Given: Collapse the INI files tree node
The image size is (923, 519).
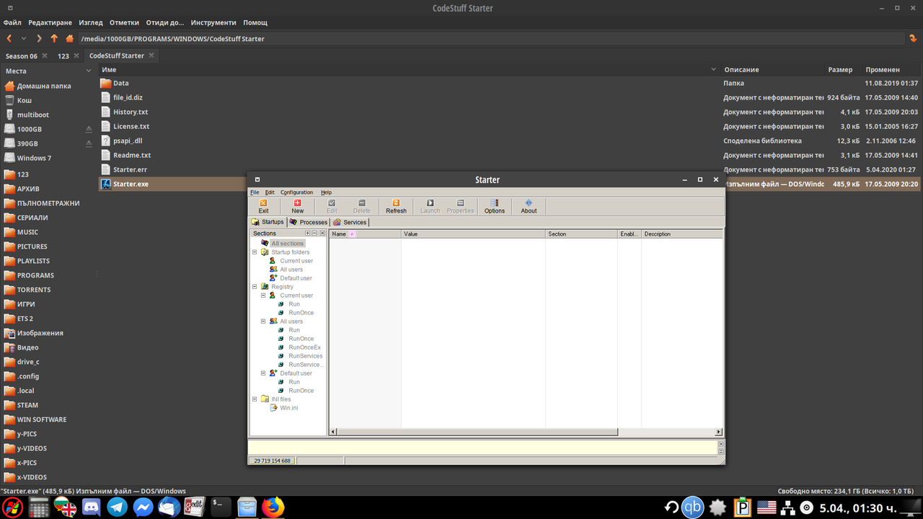Looking at the screenshot, I should click(255, 399).
